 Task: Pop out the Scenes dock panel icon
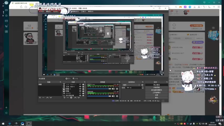60,82
